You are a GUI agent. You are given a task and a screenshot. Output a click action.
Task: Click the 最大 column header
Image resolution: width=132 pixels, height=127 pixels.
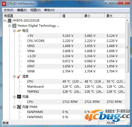tap(116, 15)
